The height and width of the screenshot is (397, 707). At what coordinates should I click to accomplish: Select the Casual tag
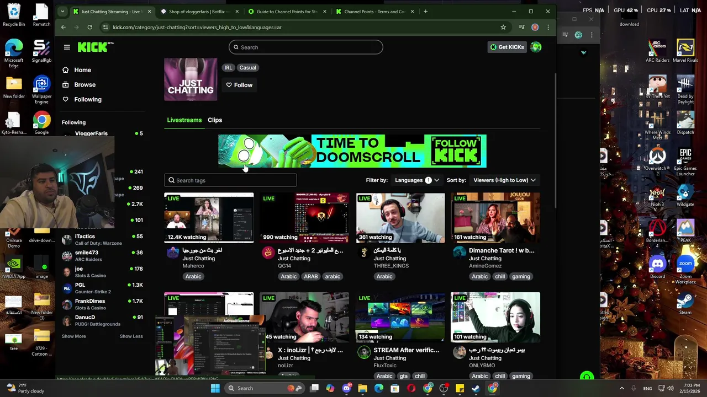click(x=247, y=68)
